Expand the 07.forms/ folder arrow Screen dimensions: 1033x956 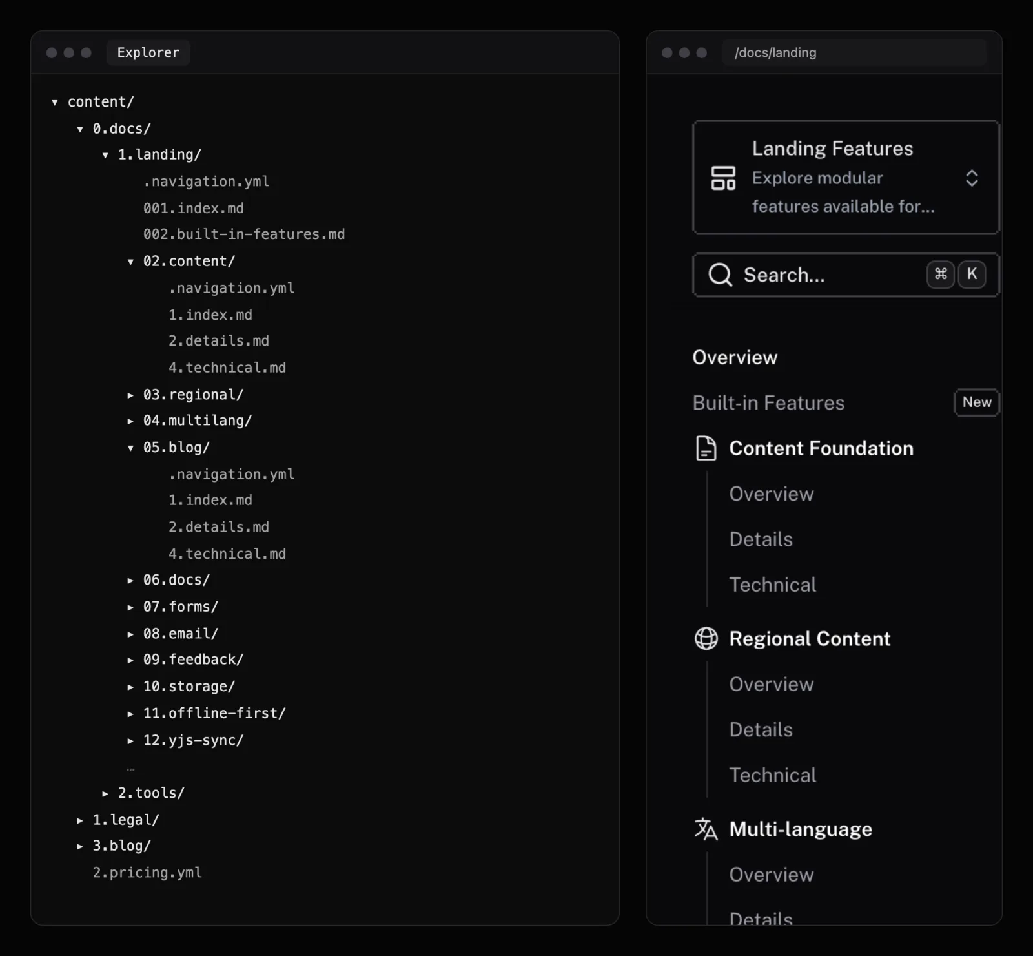pyautogui.click(x=130, y=607)
